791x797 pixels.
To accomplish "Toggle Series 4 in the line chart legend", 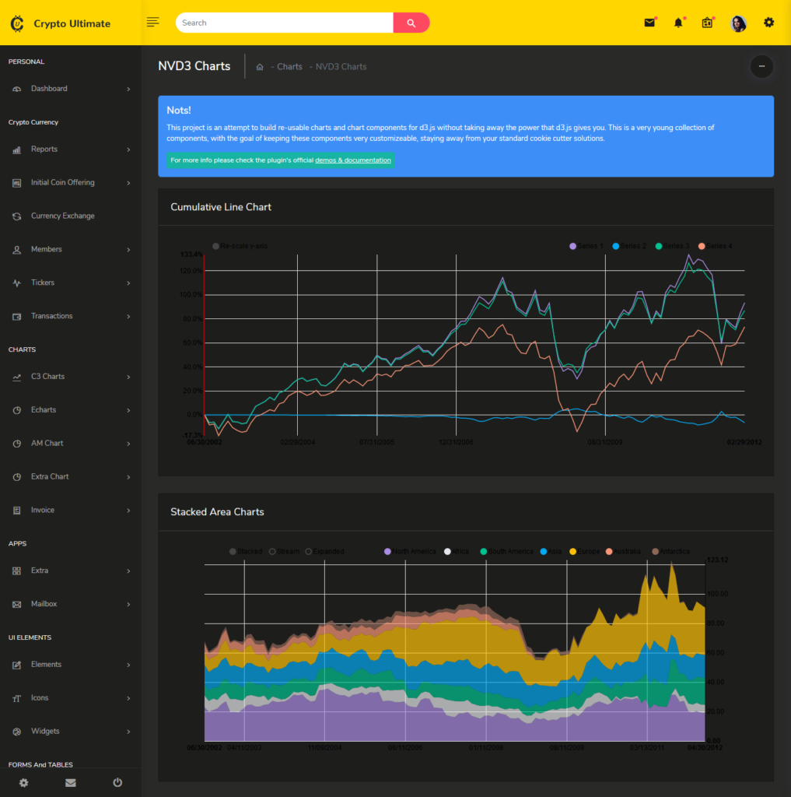I will 714,245.
